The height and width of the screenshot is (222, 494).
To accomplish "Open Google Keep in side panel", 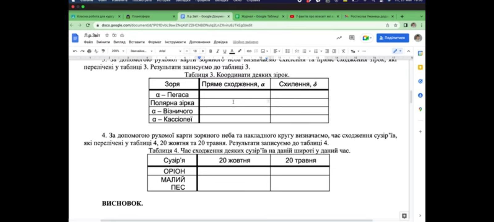I will (x=420, y=67).
